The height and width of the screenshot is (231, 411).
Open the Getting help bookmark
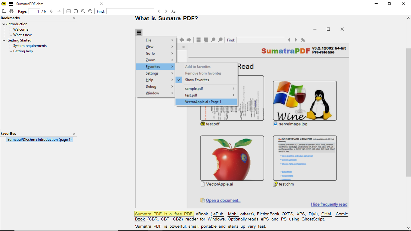[x=23, y=51]
